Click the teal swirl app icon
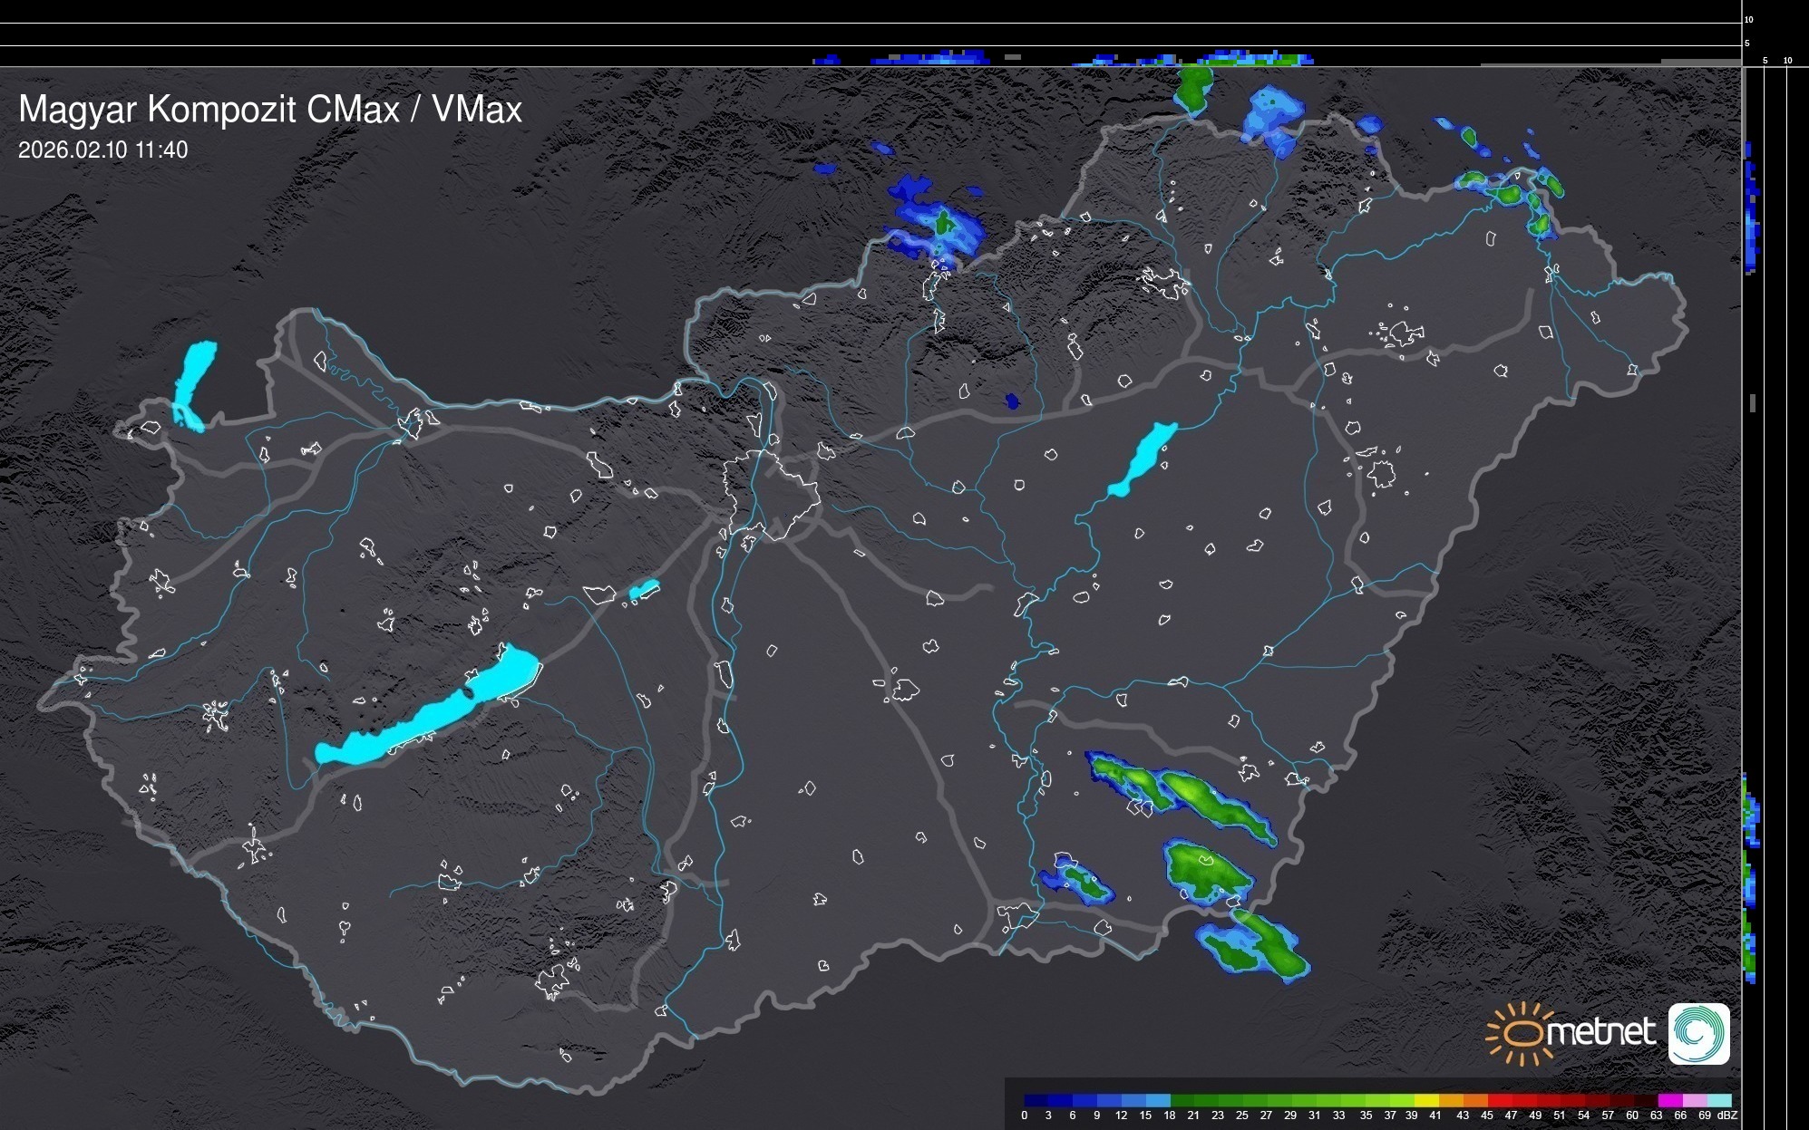 1698,1033
